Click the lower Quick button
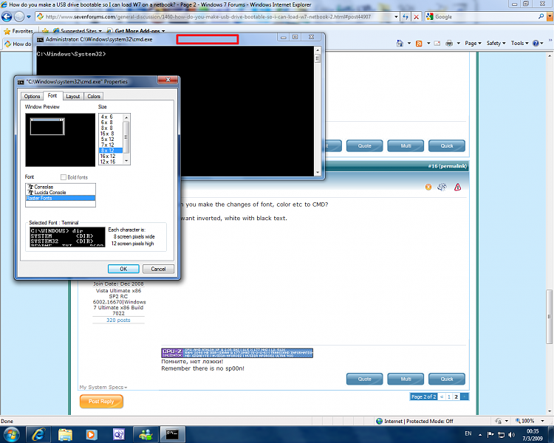The image size is (554, 443). pos(447,379)
